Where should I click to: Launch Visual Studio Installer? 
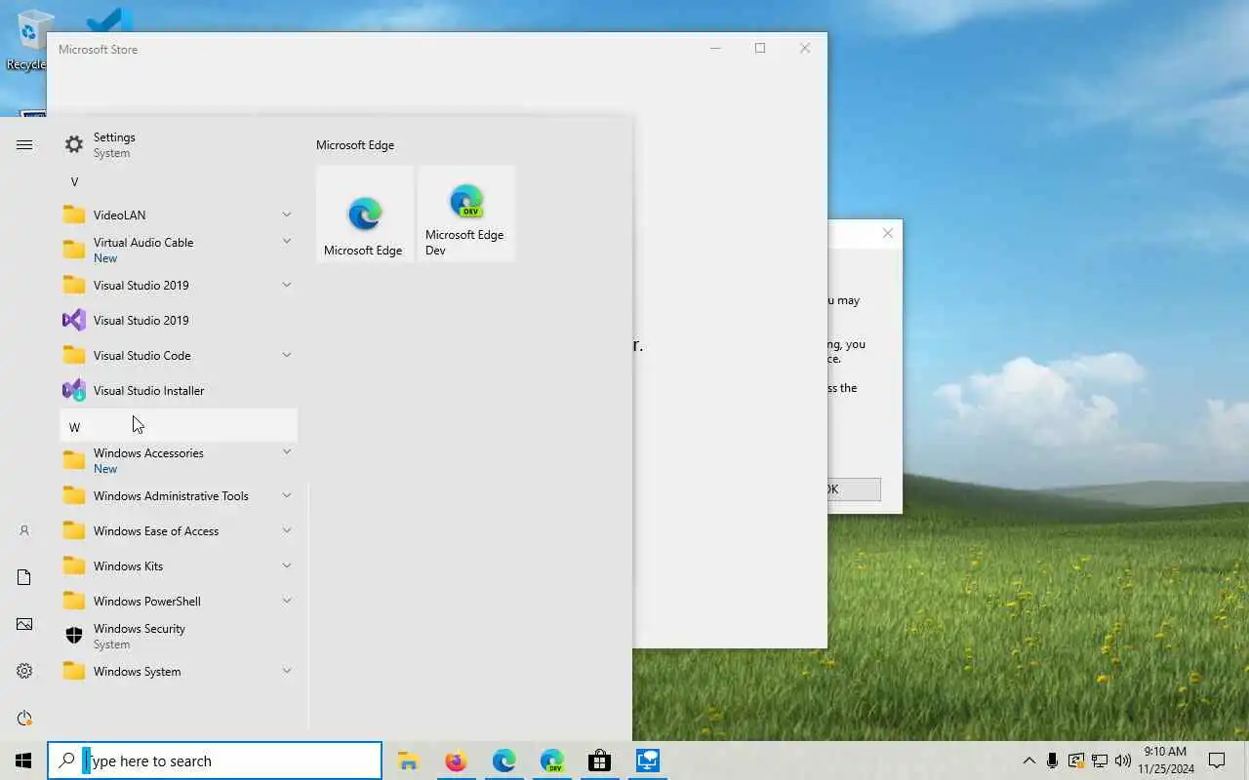(x=179, y=390)
